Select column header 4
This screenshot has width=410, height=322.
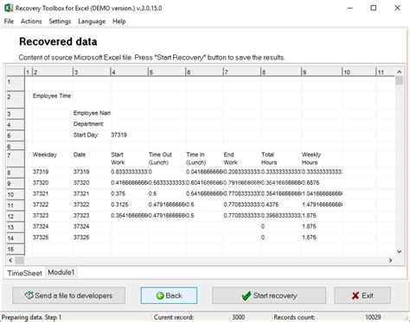pyautogui.click(x=130, y=72)
